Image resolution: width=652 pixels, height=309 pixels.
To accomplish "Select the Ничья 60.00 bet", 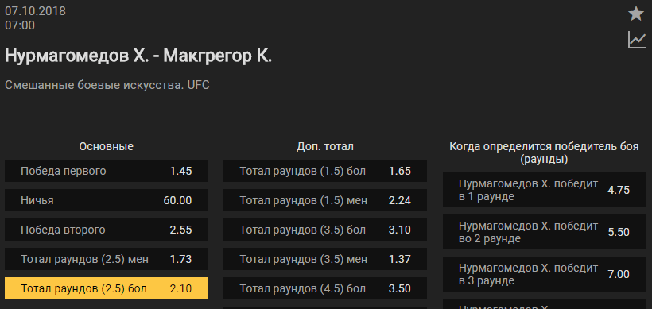I will pos(106,200).
